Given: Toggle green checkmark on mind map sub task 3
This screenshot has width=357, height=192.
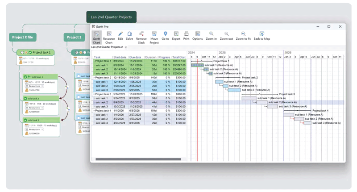Looking at the screenshot, I should click(x=25, y=120).
